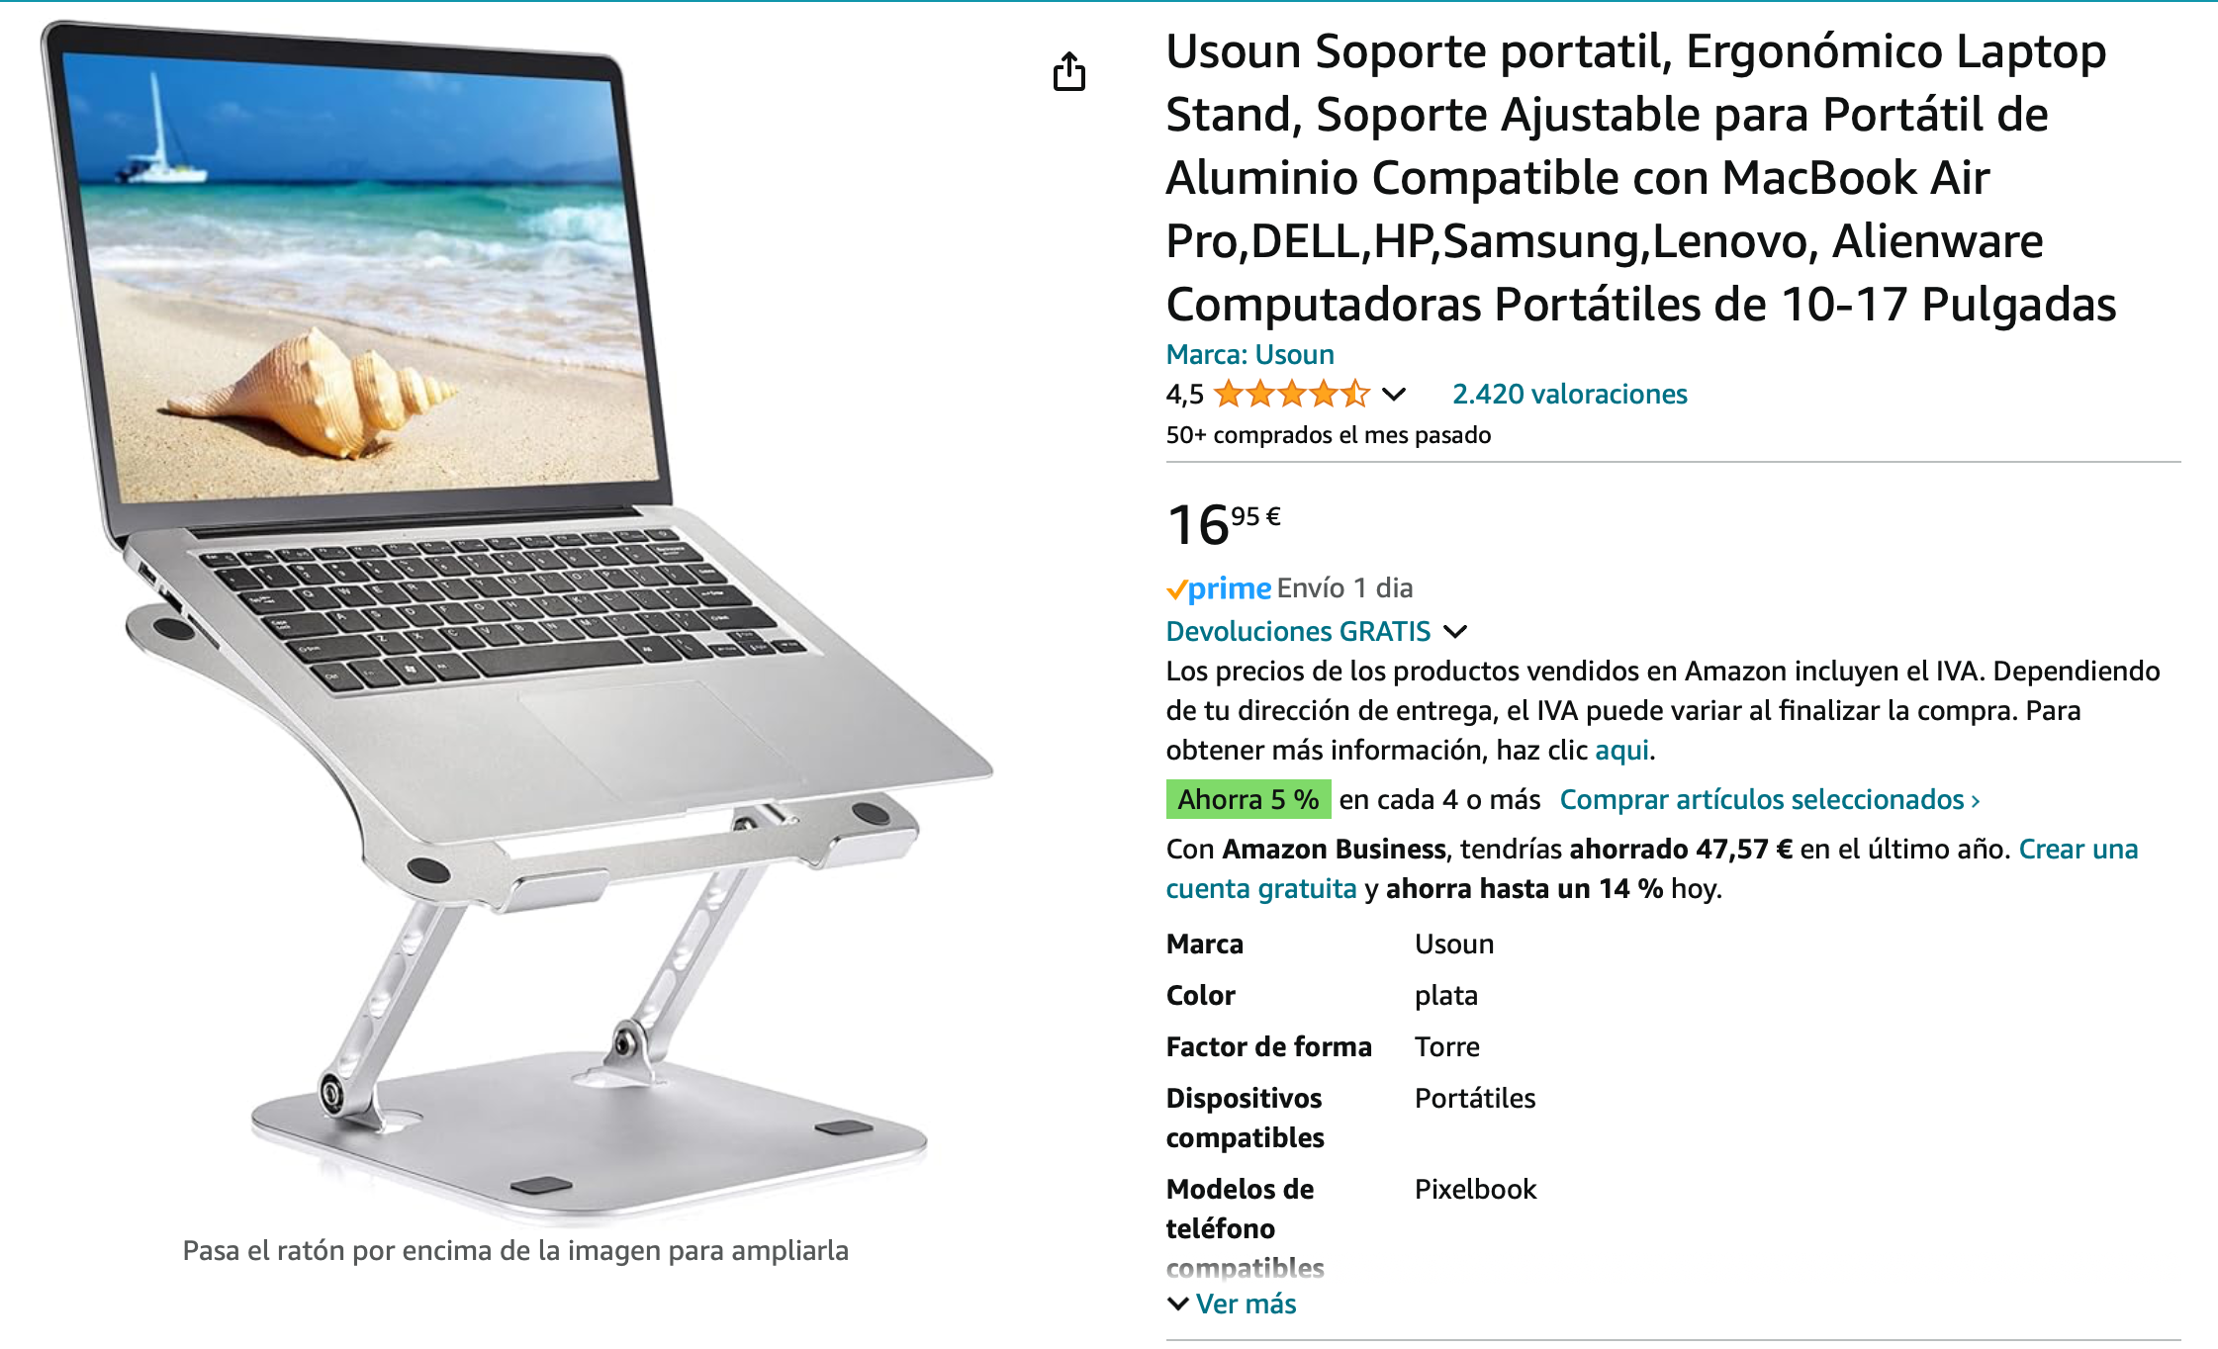The height and width of the screenshot is (1349, 2218).
Task: Click the share icon beside product image
Action: pos(1068,71)
